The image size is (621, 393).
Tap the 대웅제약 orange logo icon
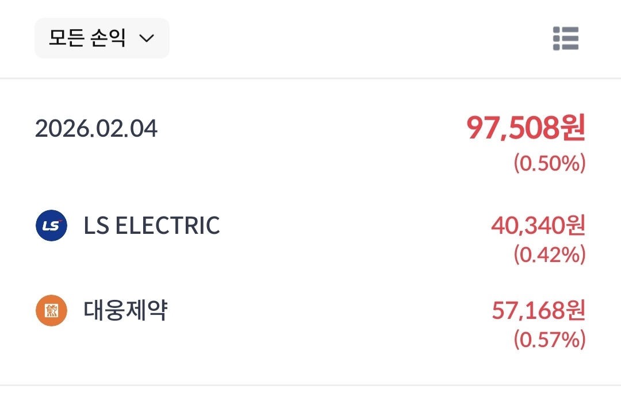(51, 311)
